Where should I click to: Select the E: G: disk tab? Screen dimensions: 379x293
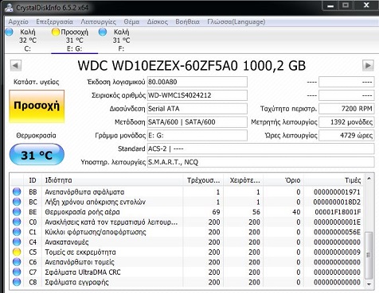(x=75, y=40)
